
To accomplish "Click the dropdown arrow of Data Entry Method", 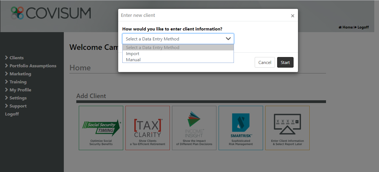I will click(x=228, y=39).
